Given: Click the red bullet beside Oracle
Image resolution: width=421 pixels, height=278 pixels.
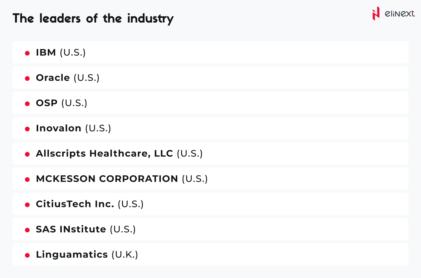Looking at the screenshot, I should click(27, 78).
